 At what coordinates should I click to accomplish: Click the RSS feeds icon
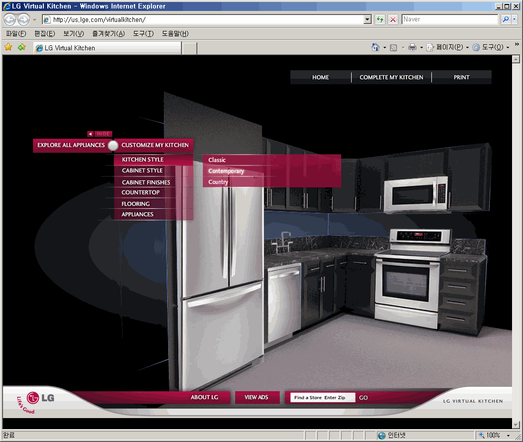(x=393, y=48)
